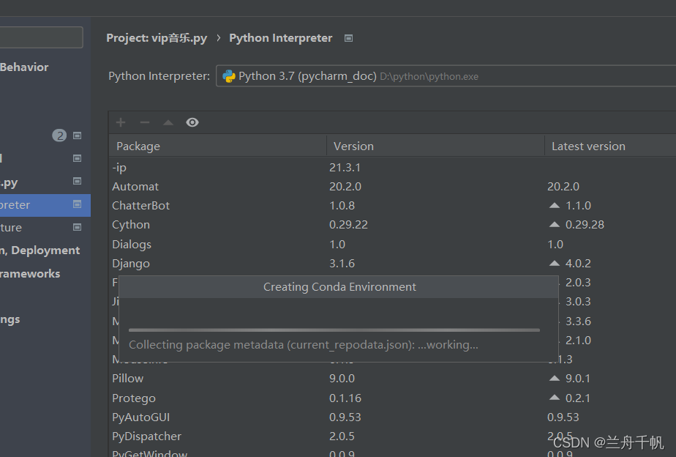Click the upgrade arrow next to Protego 0.2.1
The image size is (676, 457).
coord(555,398)
